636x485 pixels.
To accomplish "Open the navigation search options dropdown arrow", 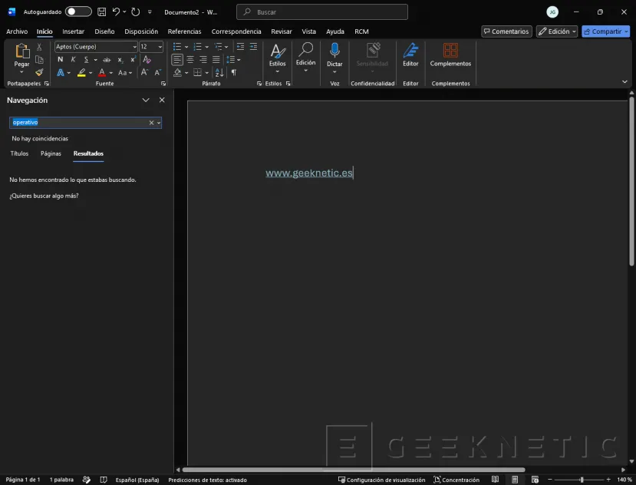I will [159, 123].
